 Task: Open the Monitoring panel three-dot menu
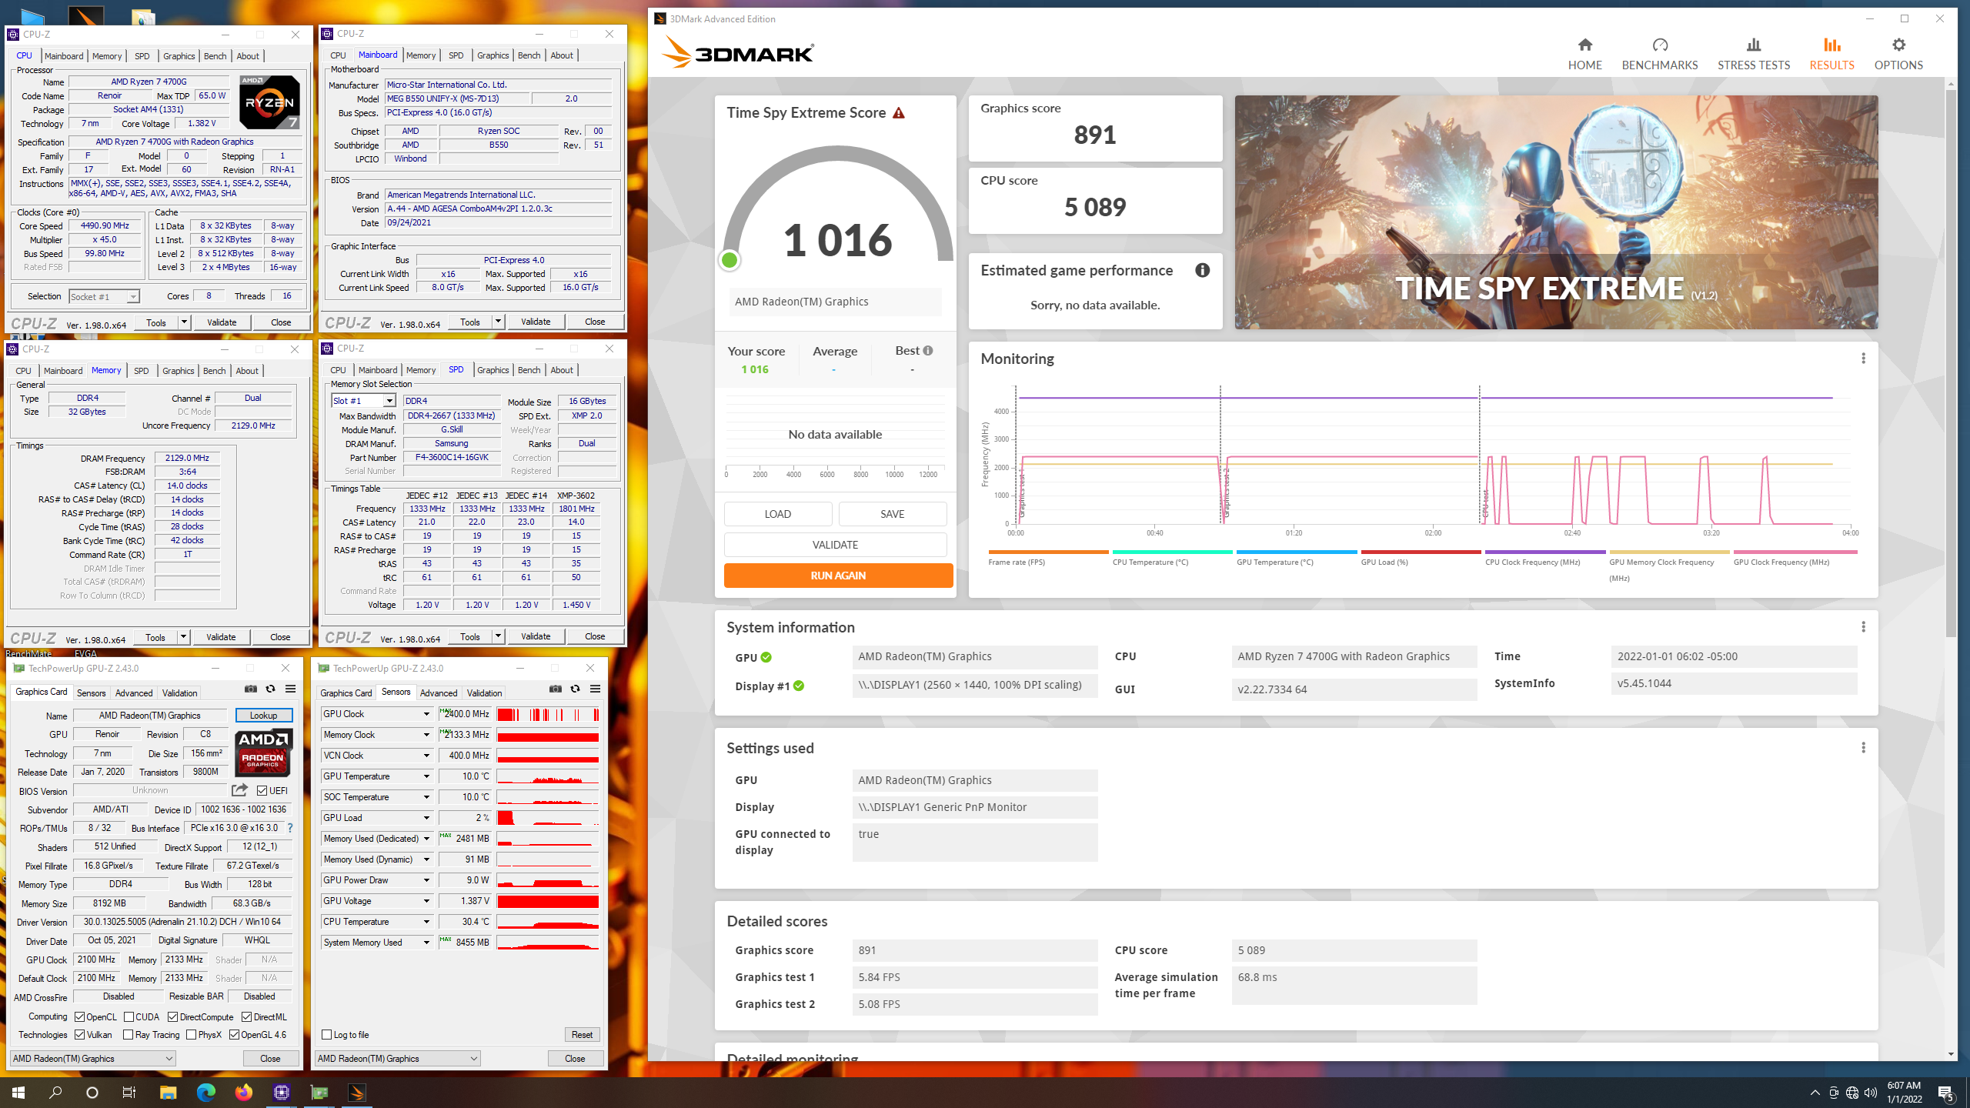pos(1863,359)
